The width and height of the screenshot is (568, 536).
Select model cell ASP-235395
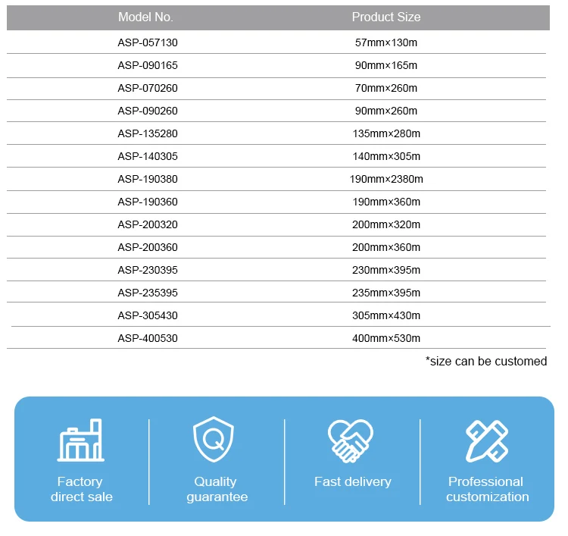point(148,293)
